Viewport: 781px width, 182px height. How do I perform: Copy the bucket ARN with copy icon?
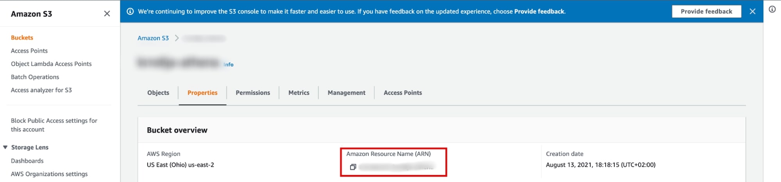[x=353, y=167]
